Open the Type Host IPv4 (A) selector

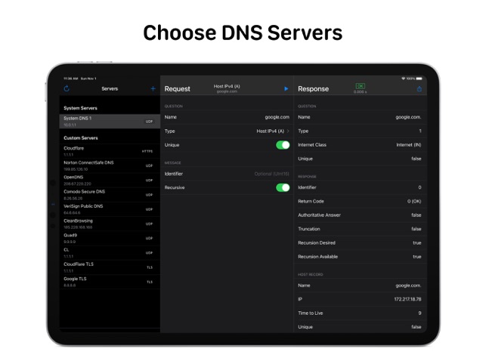click(x=227, y=131)
